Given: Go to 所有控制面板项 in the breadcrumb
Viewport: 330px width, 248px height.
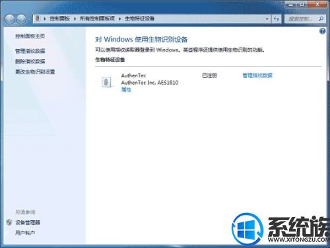Looking at the screenshot, I should (x=97, y=19).
